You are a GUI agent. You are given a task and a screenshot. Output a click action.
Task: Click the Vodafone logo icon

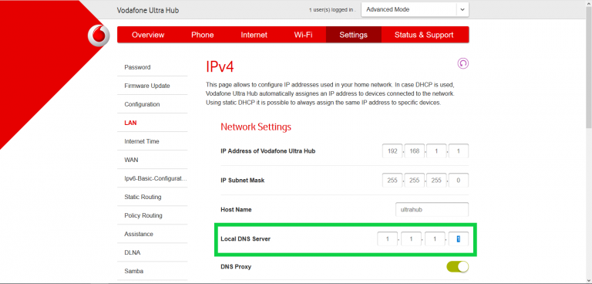pyautogui.click(x=99, y=36)
